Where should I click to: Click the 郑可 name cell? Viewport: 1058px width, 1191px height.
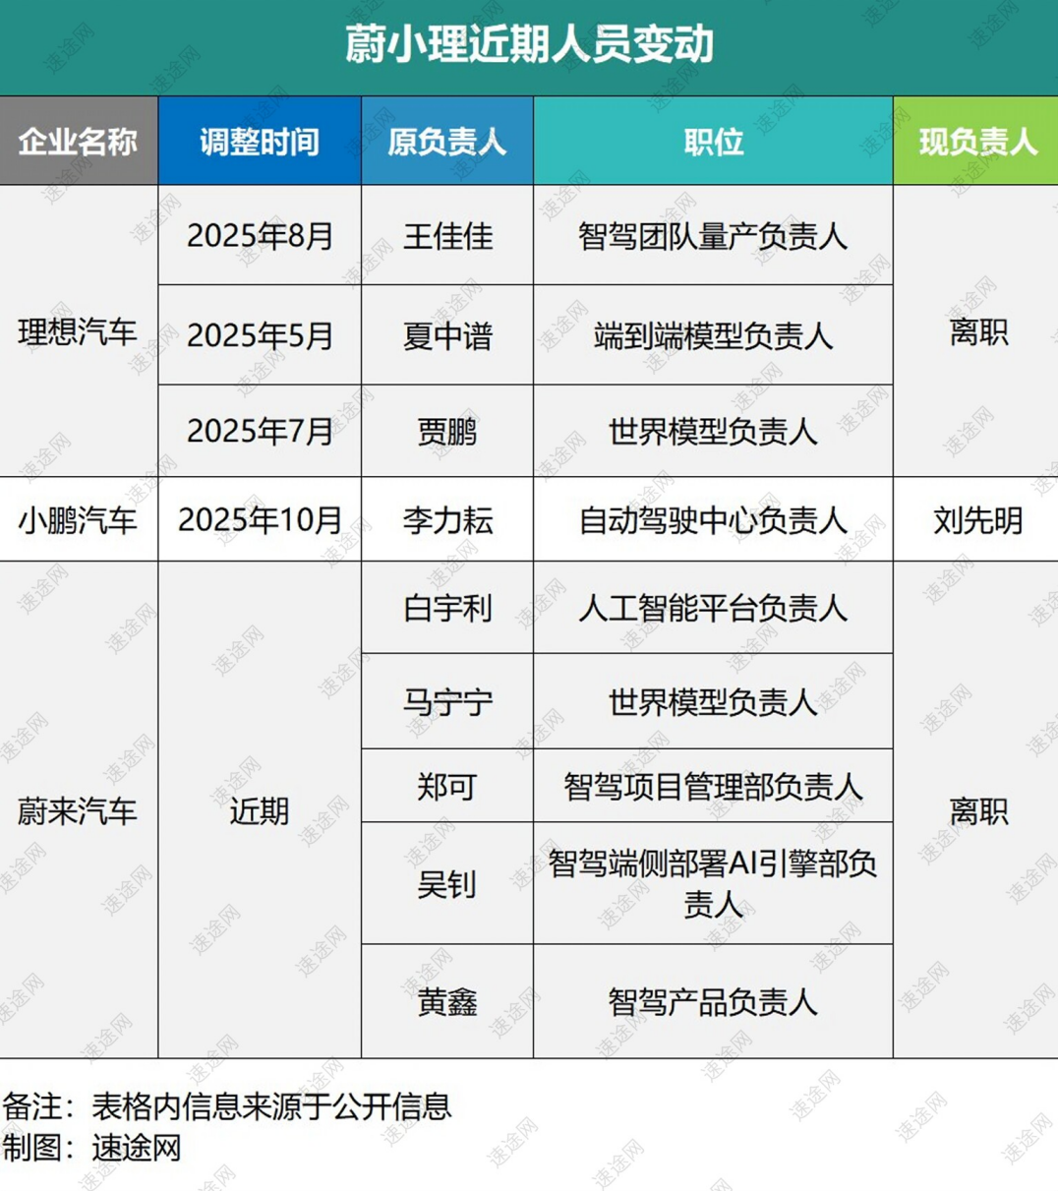(447, 786)
